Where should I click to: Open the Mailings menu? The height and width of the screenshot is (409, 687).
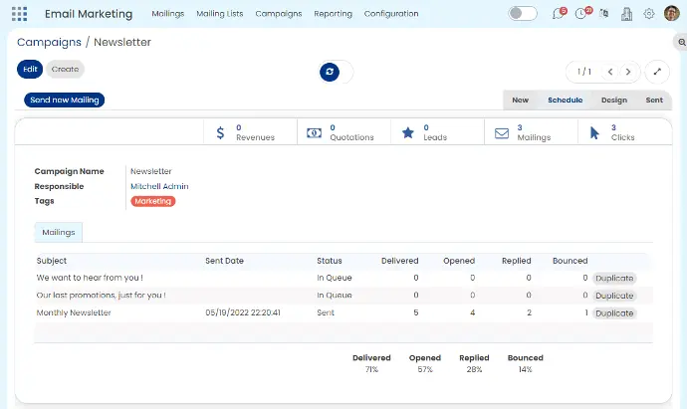pos(167,14)
